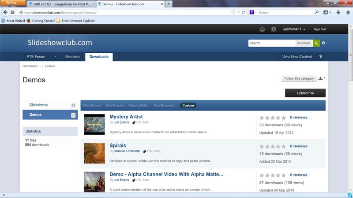The width and height of the screenshot is (353, 198).
Task: Open the Spirals file title
Action: point(118,146)
